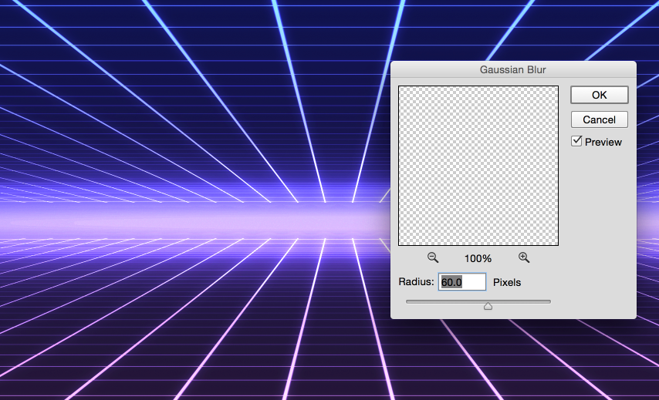Click OK in the Gaussian Blur dialog

[600, 95]
